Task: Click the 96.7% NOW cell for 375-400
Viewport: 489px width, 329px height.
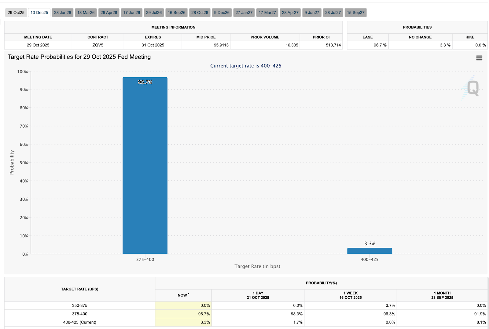Action: pos(183,314)
